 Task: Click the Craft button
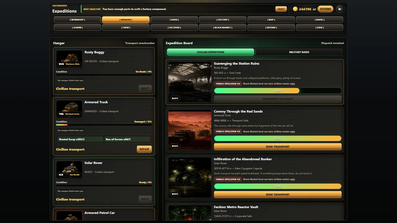[x=281, y=9]
